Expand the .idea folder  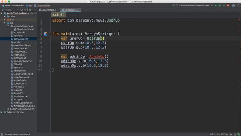(x=5, y=17)
